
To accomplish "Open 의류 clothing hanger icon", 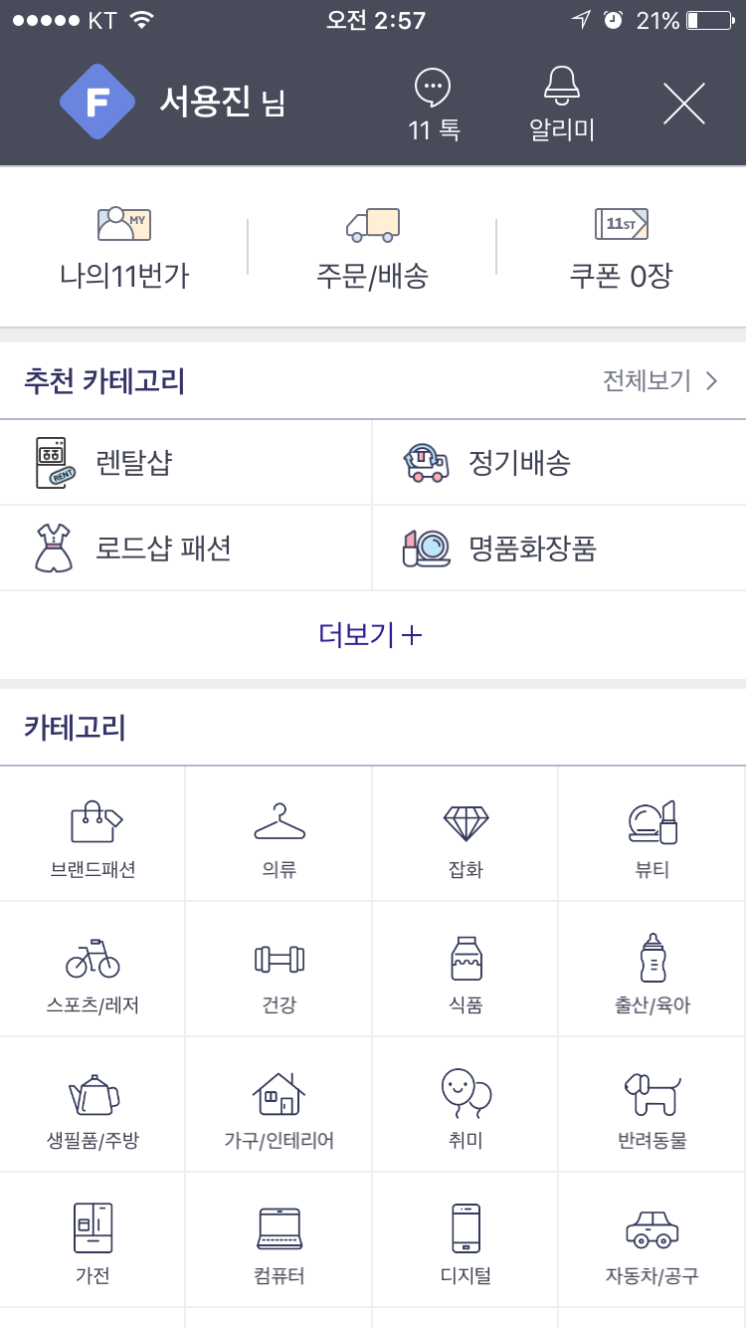I will [280, 823].
